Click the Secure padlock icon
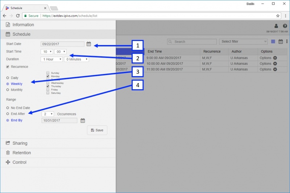 (25, 16)
